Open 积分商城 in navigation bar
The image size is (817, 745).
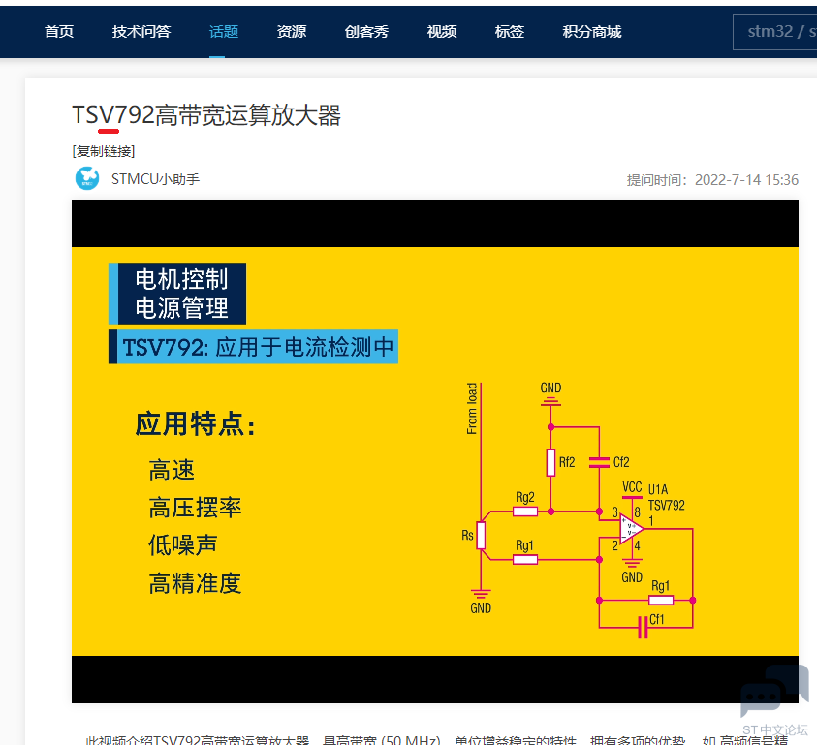pyautogui.click(x=592, y=32)
